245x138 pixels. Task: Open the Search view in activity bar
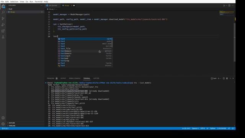[x=3, y=12]
